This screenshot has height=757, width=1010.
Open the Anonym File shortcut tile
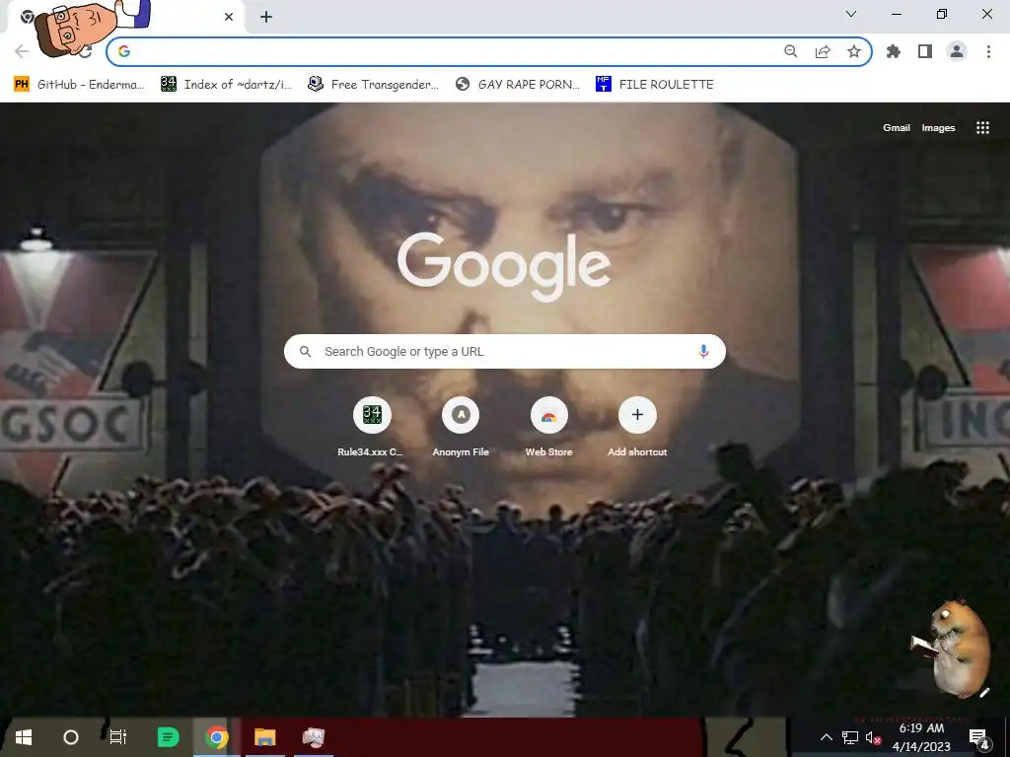(x=461, y=426)
